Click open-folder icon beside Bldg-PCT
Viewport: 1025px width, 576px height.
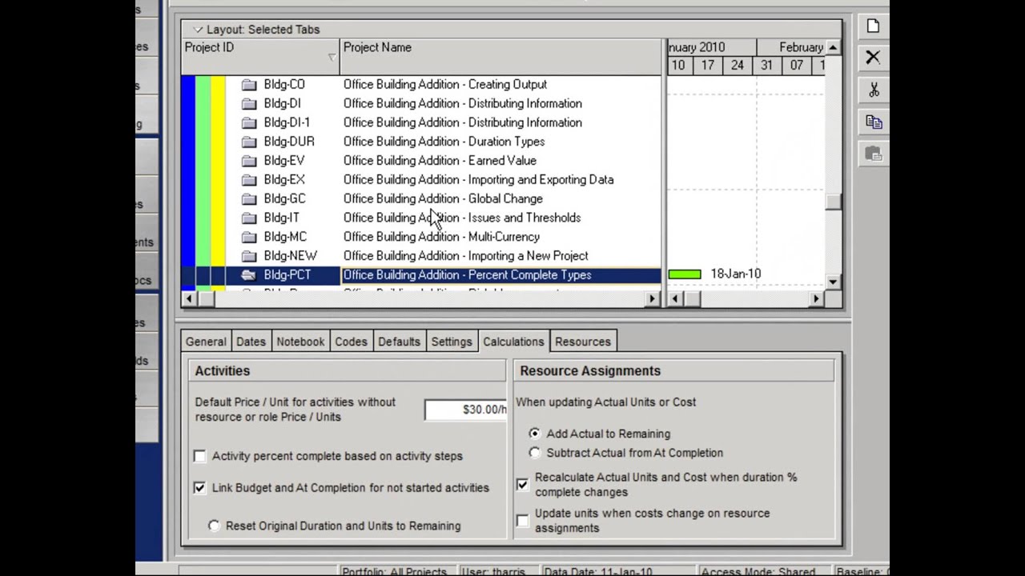click(249, 275)
